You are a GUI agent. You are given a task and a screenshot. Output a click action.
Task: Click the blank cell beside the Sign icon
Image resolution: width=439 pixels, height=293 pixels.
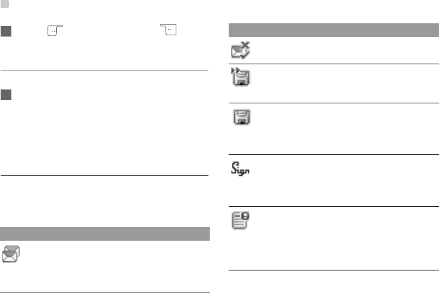346,180
